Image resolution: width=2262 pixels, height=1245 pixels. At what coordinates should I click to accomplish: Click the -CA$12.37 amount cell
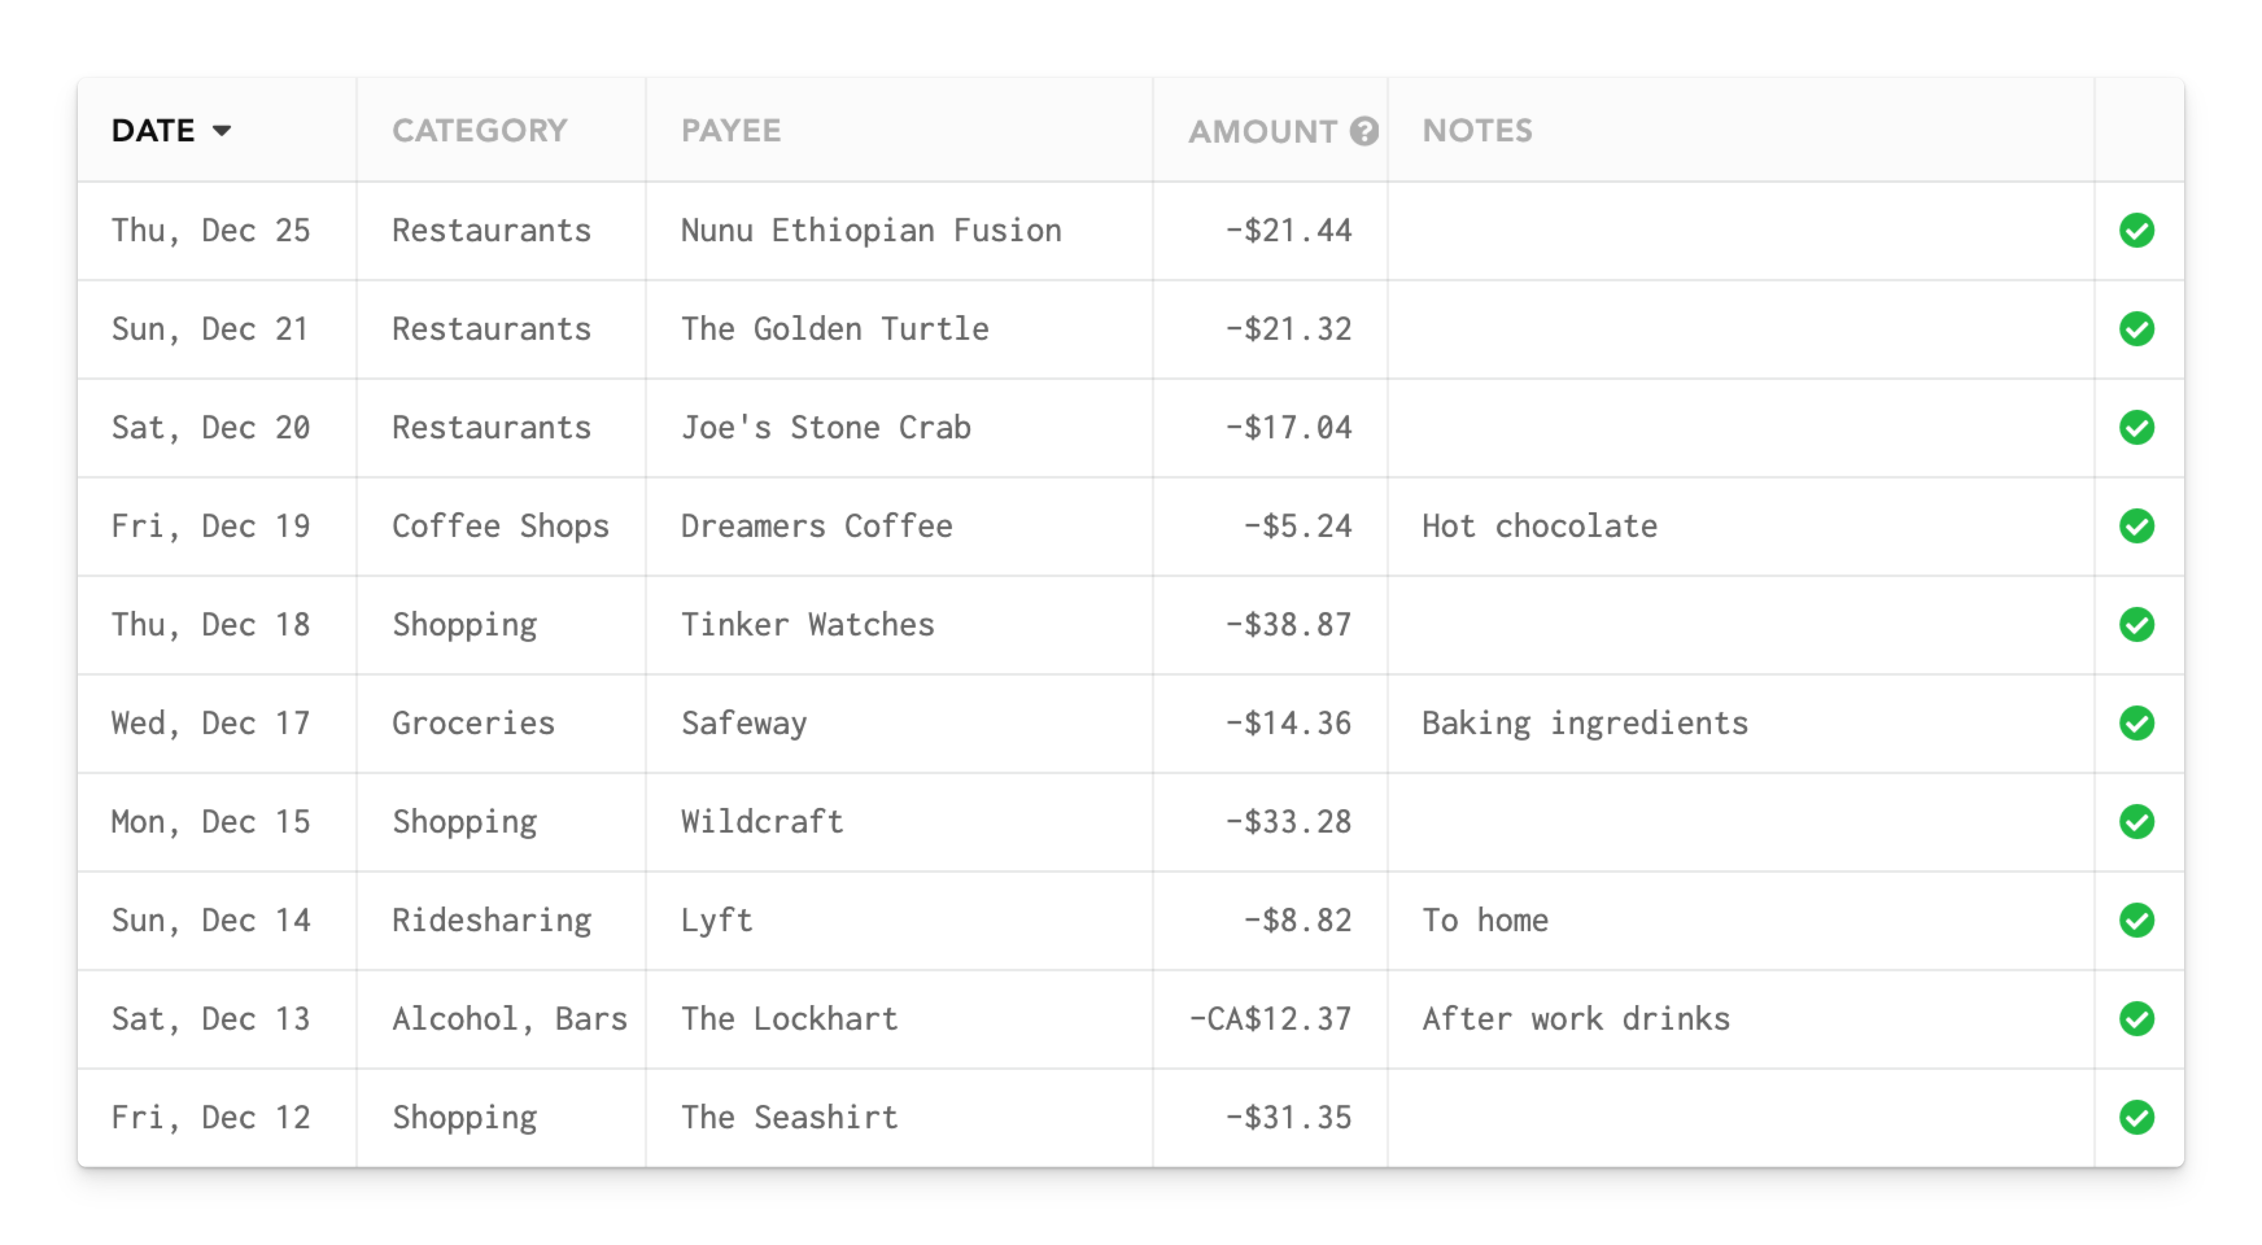click(x=1270, y=1019)
